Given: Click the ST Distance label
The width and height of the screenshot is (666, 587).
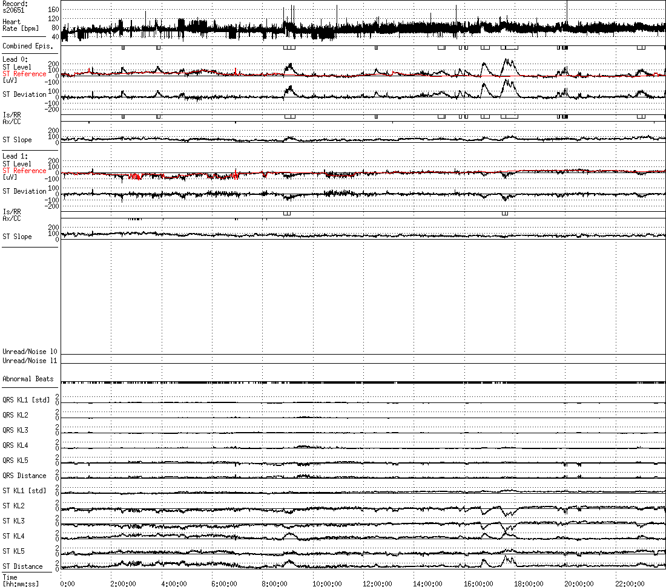Looking at the screenshot, I should coord(22,566).
